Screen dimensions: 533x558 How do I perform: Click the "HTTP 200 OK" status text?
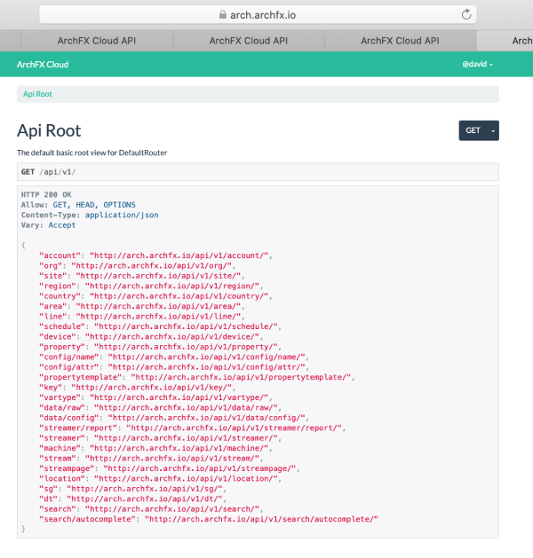point(46,194)
